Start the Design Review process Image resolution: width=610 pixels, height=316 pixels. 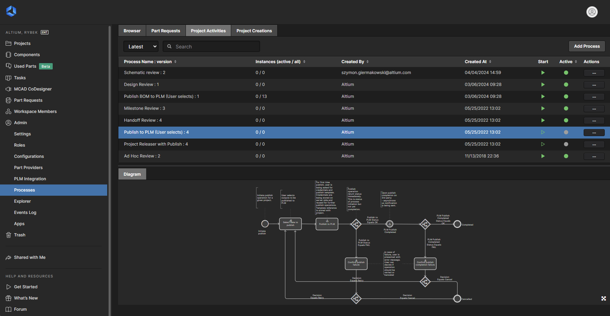pos(543,85)
